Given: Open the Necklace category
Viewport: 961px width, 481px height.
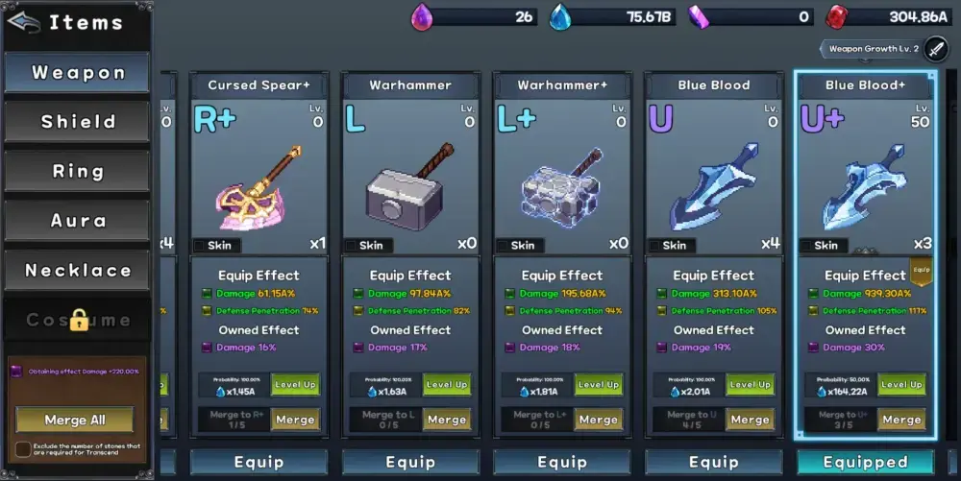Looking at the screenshot, I should (x=77, y=270).
